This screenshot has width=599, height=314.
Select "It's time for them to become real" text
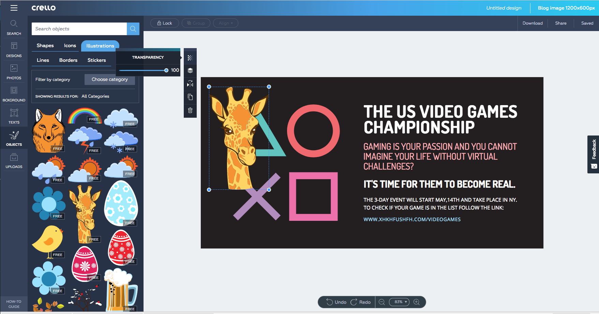click(439, 184)
